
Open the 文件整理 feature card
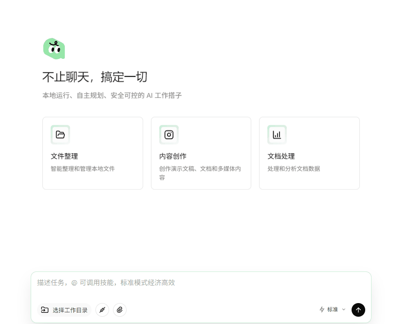click(x=93, y=153)
